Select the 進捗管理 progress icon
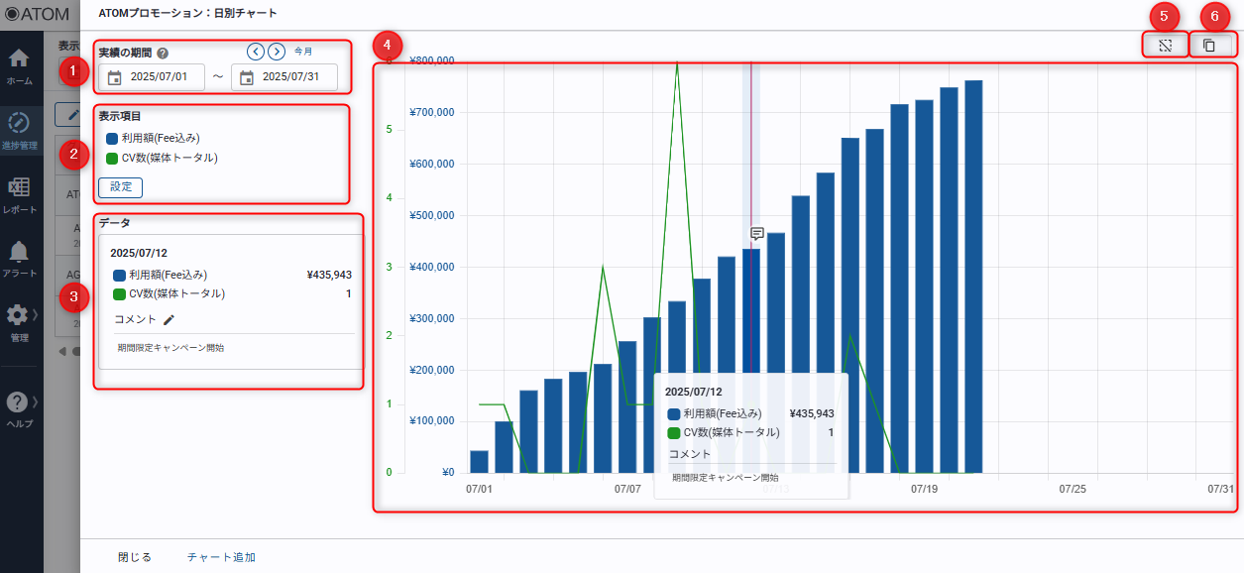 (19, 123)
